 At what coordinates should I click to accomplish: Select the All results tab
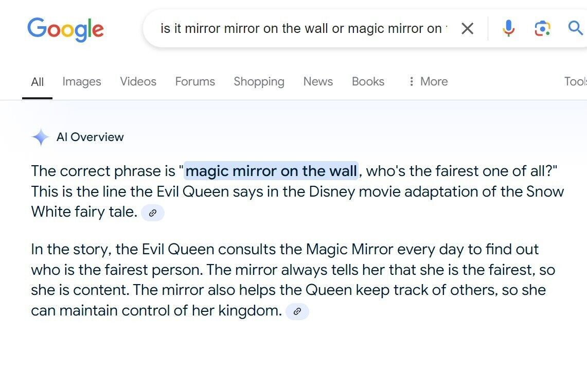pos(38,82)
